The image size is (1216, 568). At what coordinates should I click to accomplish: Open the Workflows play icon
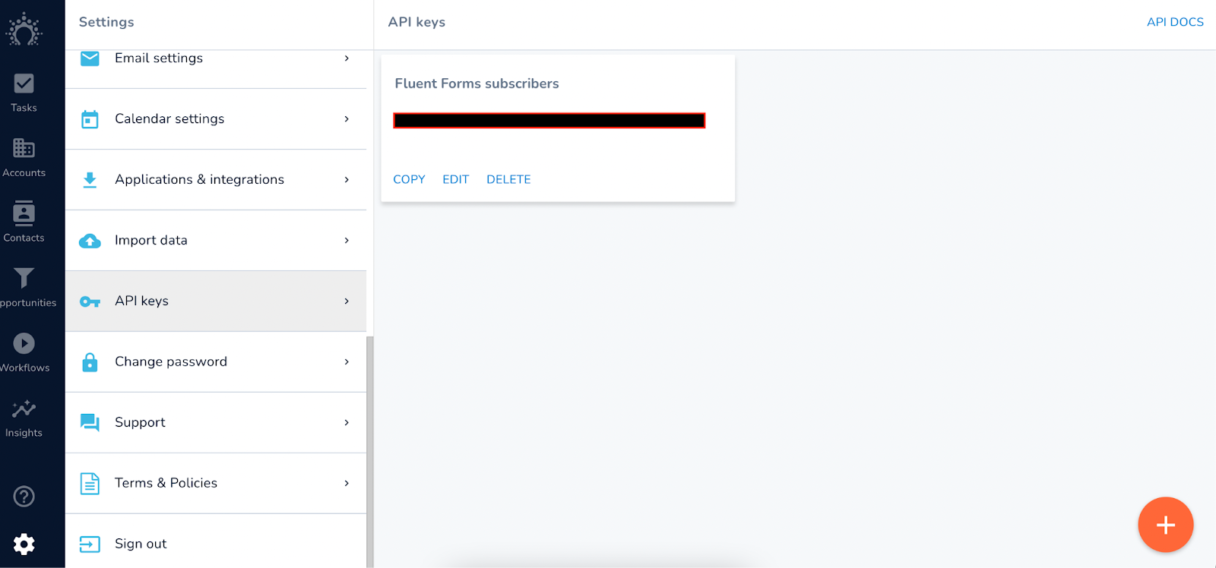coord(24,343)
